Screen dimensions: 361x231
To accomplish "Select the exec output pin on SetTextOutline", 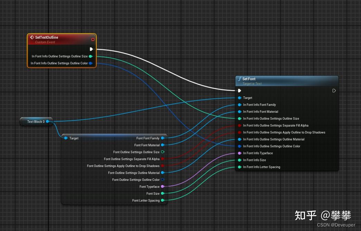I will 92,49.
